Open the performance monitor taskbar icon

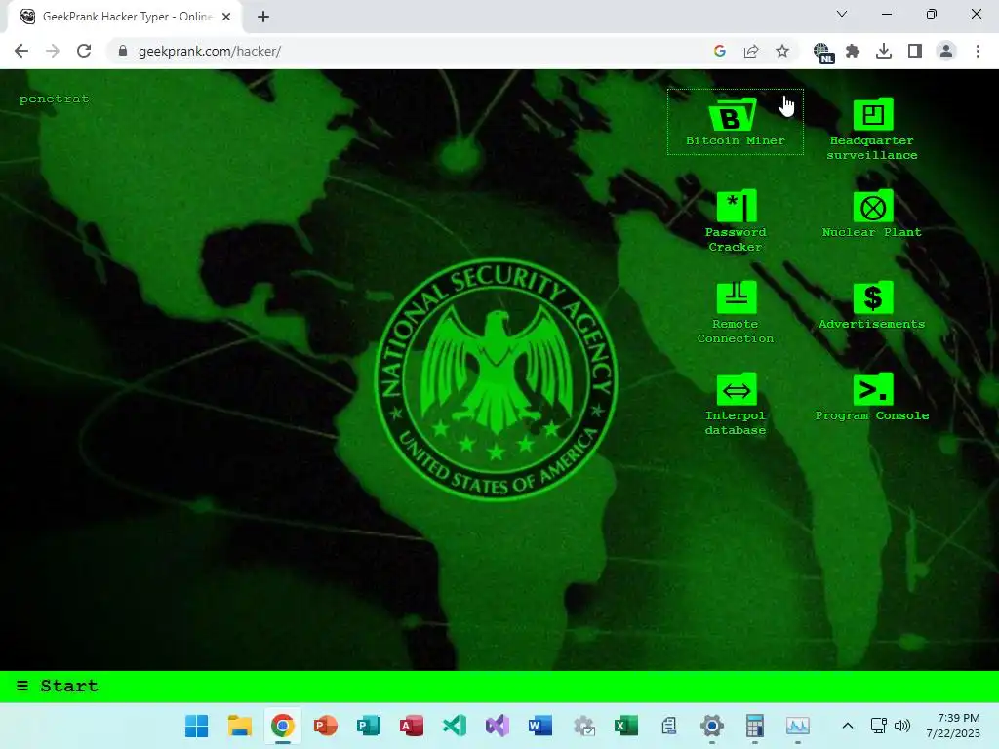[x=798, y=726]
